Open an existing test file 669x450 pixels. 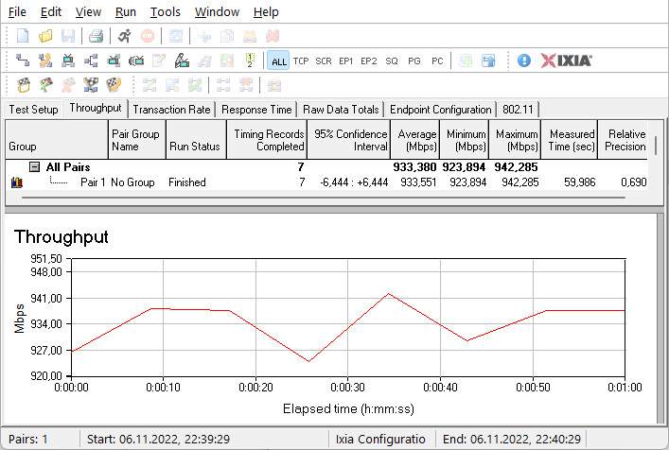(45, 36)
